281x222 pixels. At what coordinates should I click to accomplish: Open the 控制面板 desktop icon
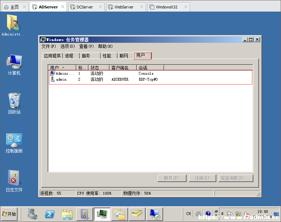click(x=14, y=143)
